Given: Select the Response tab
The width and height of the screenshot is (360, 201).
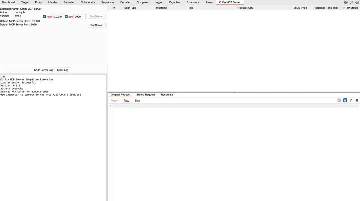Looking at the screenshot, I should [x=167, y=95].
